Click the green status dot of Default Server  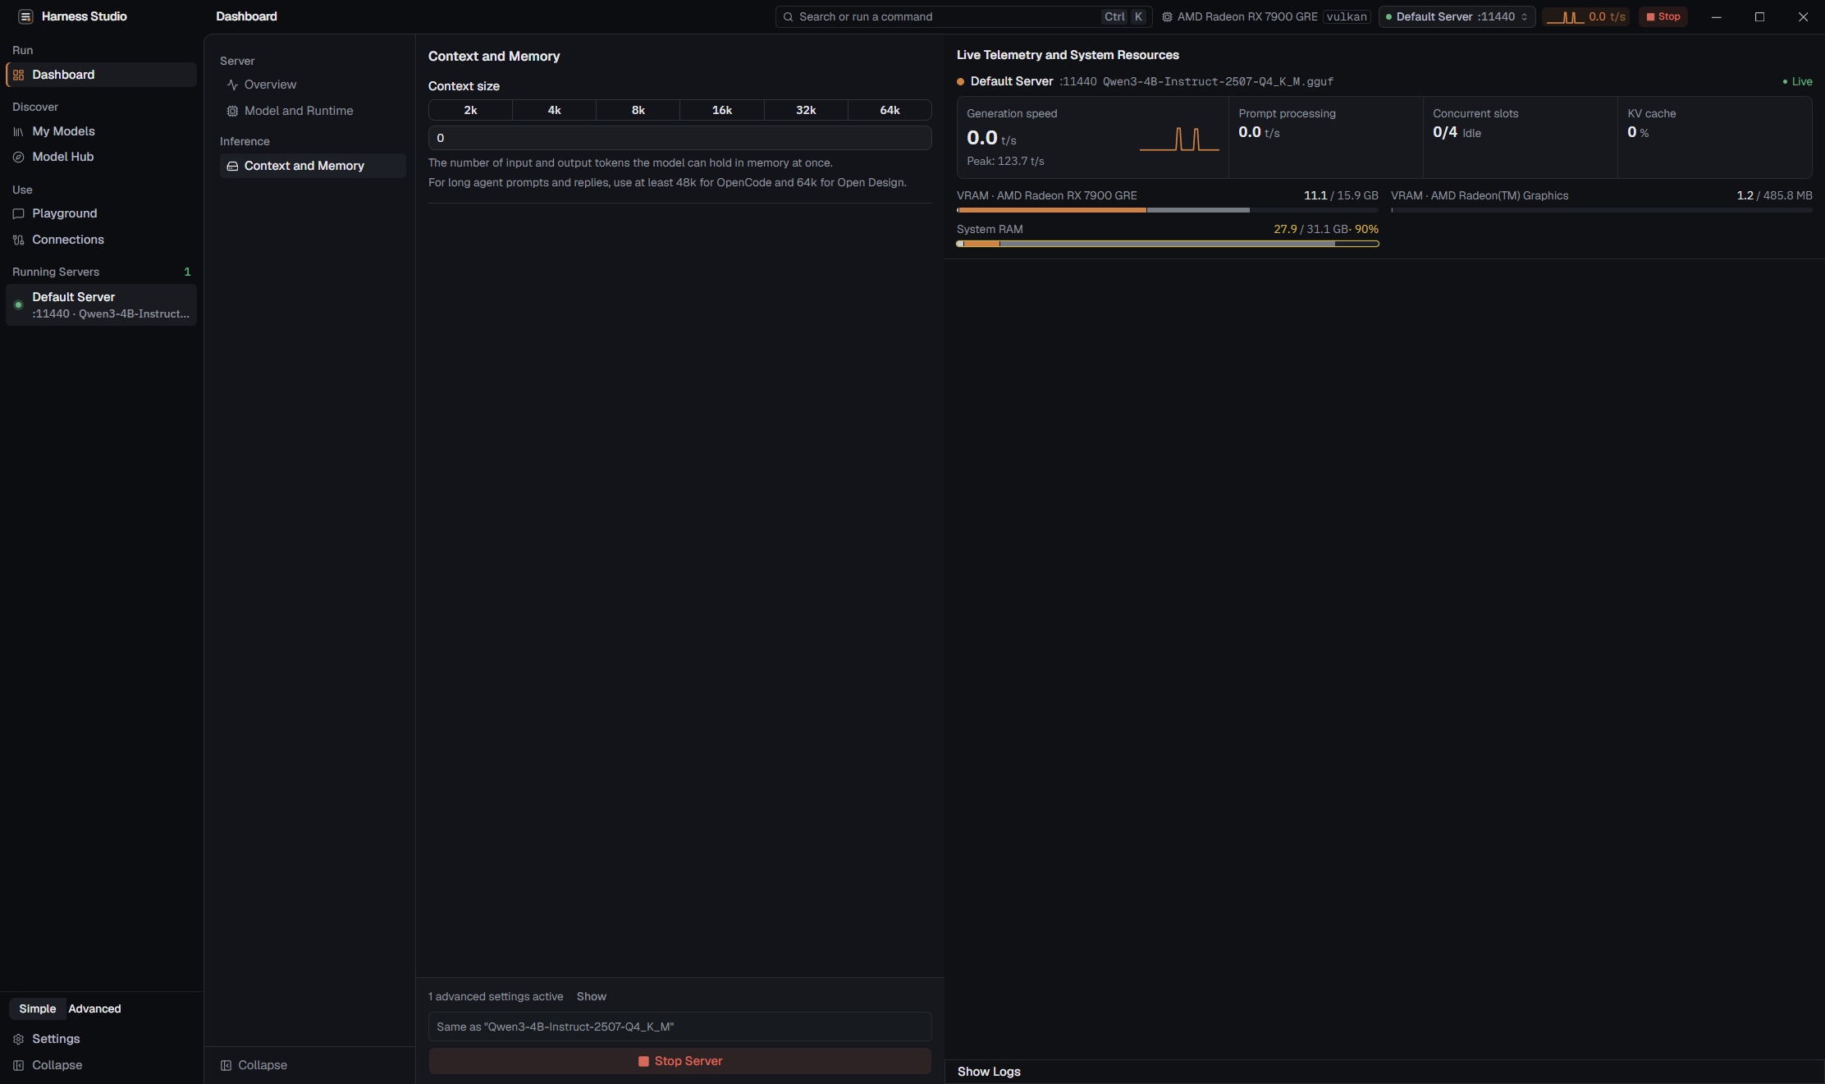pyautogui.click(x=18, y=304)
